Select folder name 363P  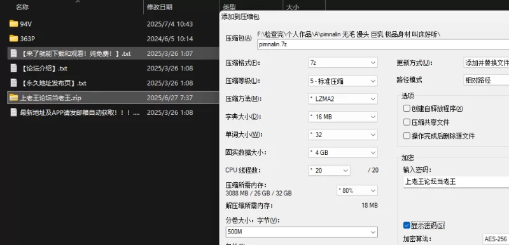[x=27, y=39]
